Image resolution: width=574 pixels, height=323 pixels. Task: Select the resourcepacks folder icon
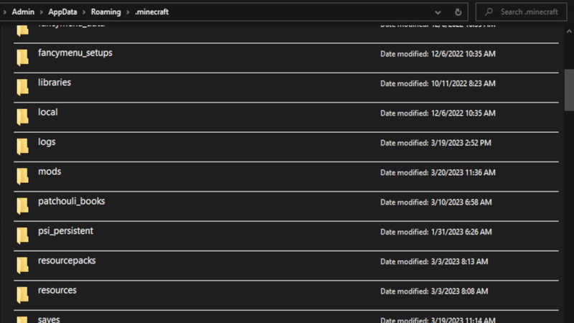[22, 265]
